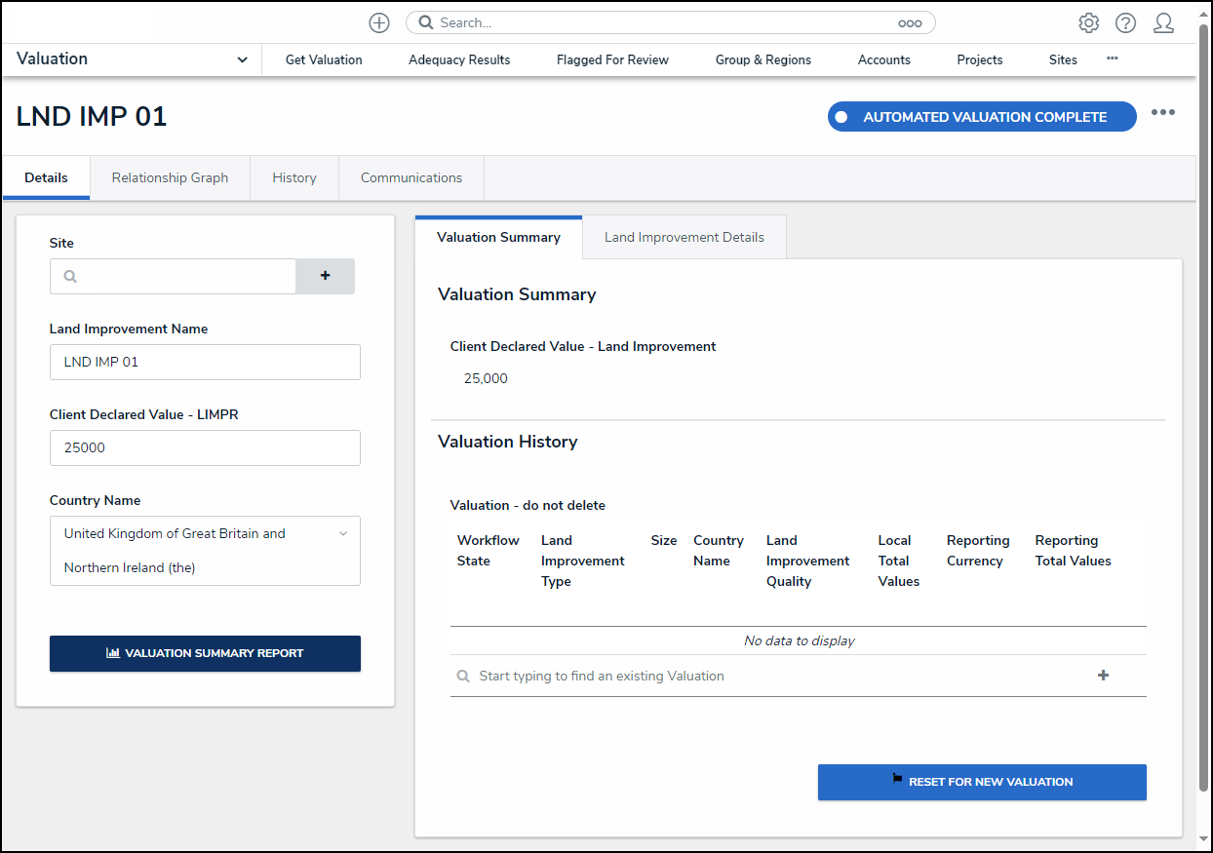Click the Country Name column header in table
The height and width of the screenshot is (853, 1213).
(719, 551)
